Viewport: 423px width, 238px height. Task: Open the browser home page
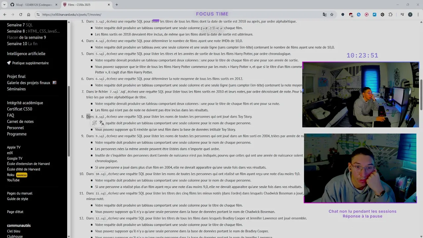[x=28, y=15]
